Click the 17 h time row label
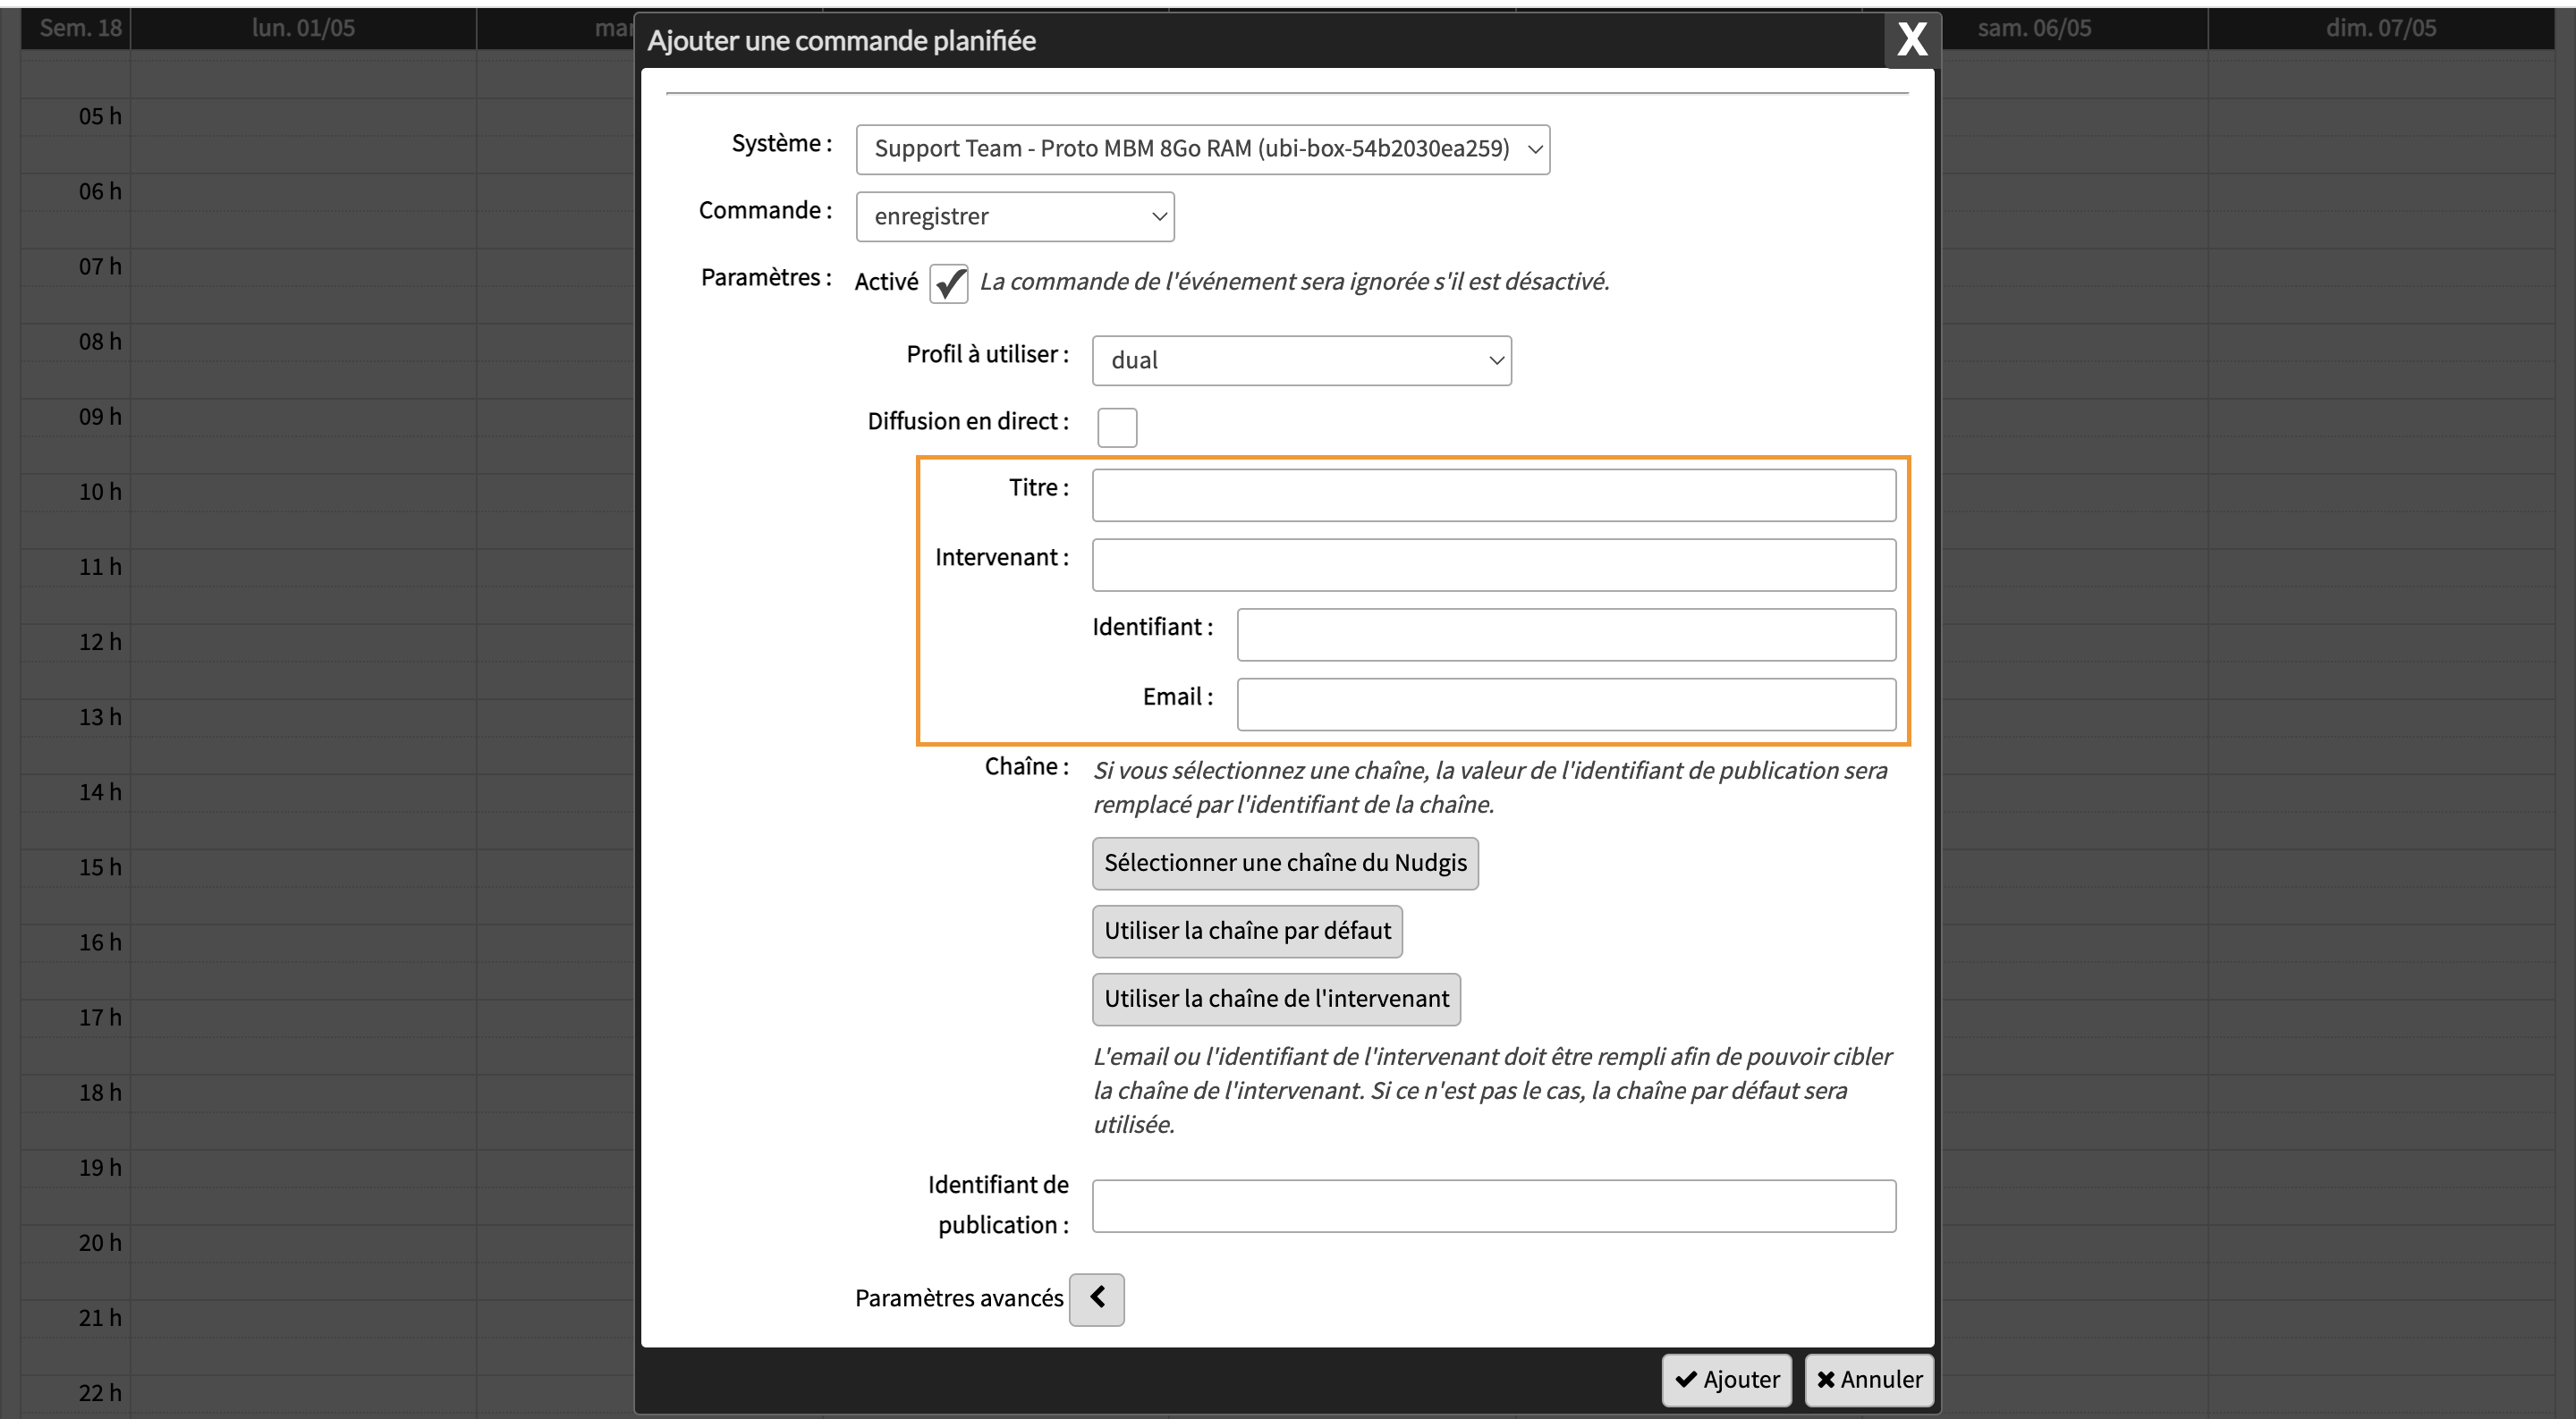 tap(100, 1018)
